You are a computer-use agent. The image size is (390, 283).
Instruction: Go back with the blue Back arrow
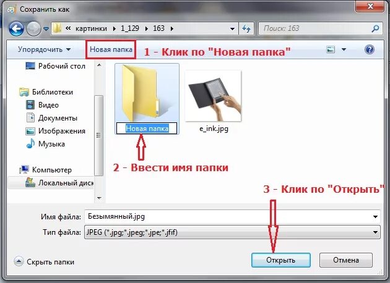pyautogui.click(x=17, y=29)
